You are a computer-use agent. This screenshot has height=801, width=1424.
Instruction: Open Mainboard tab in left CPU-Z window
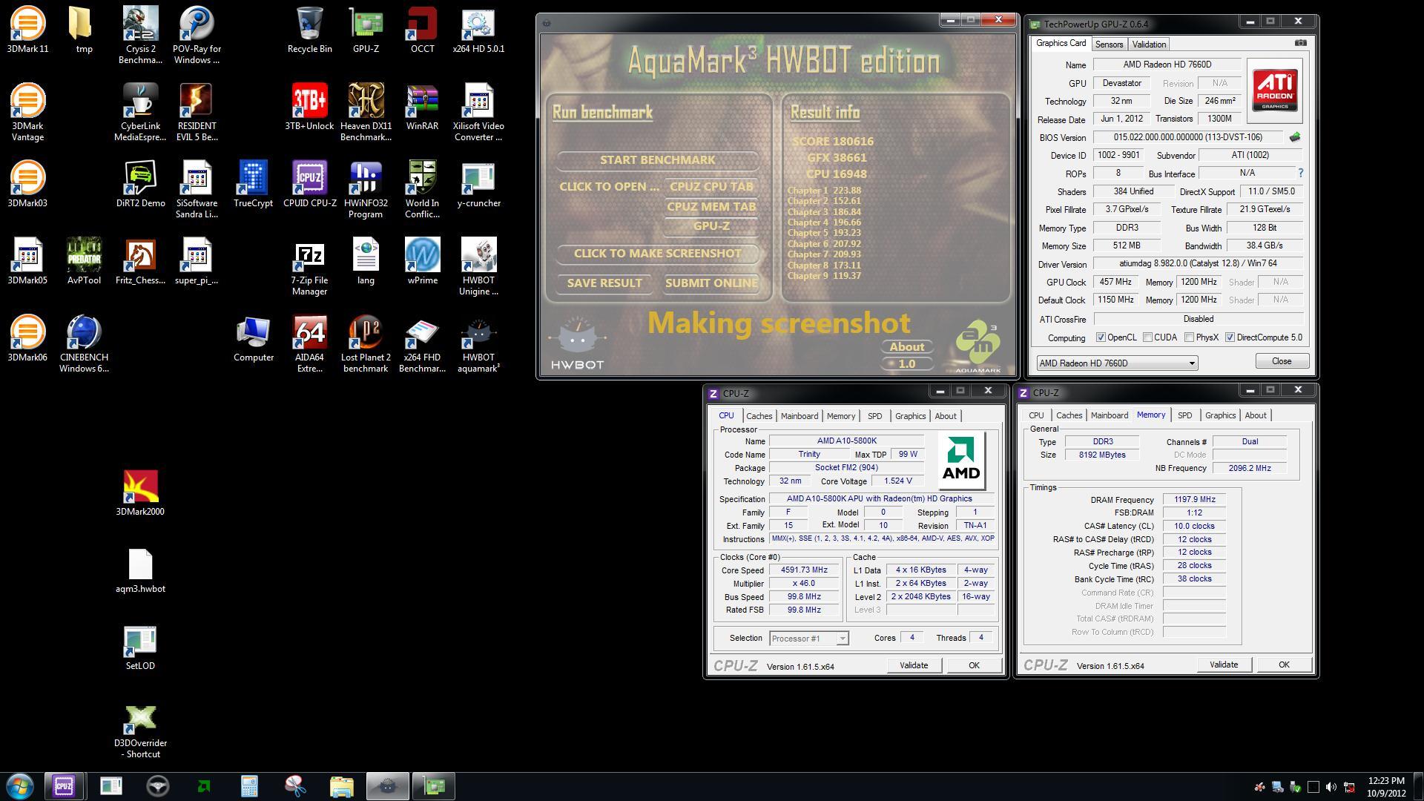799,416
